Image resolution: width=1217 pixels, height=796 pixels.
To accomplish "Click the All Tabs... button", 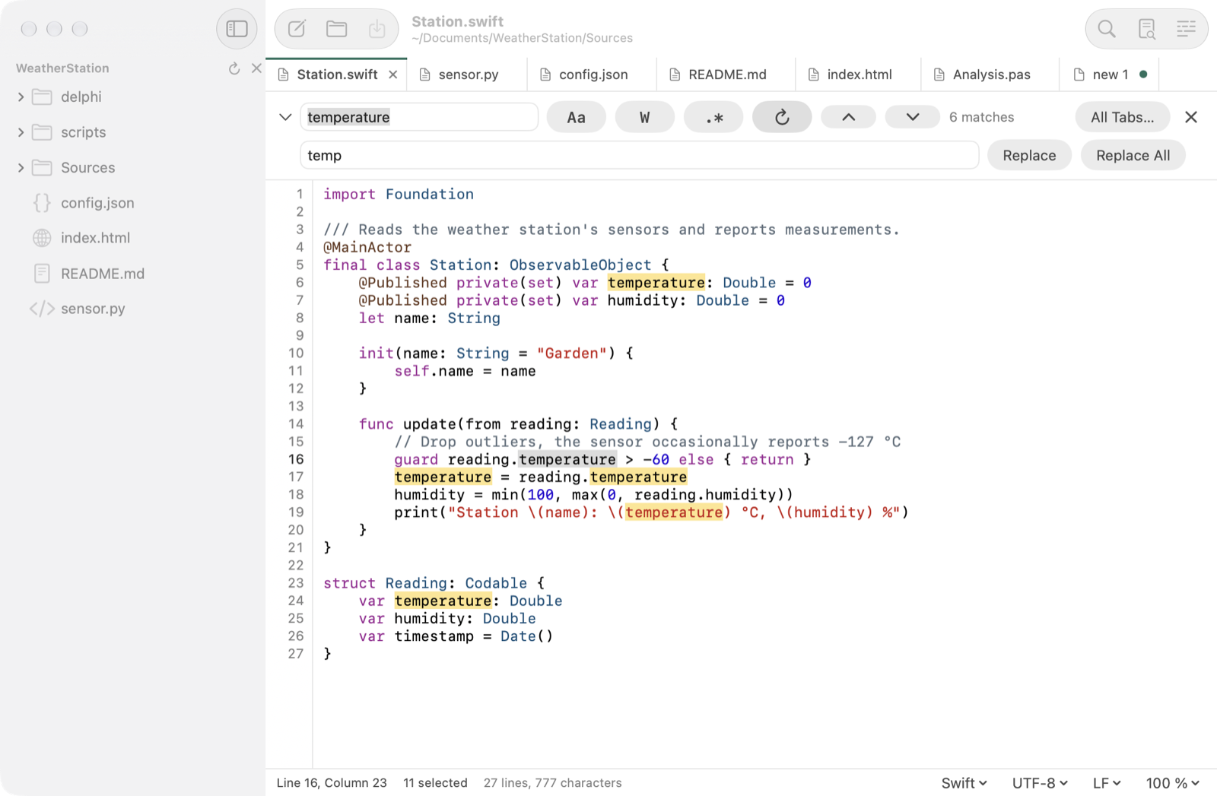I will click(1122, 117).
